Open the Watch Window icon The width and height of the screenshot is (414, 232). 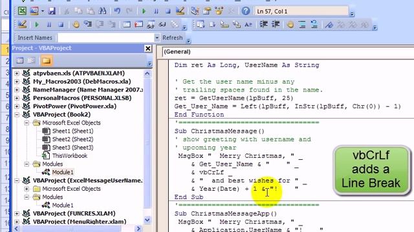pos(151,24)
